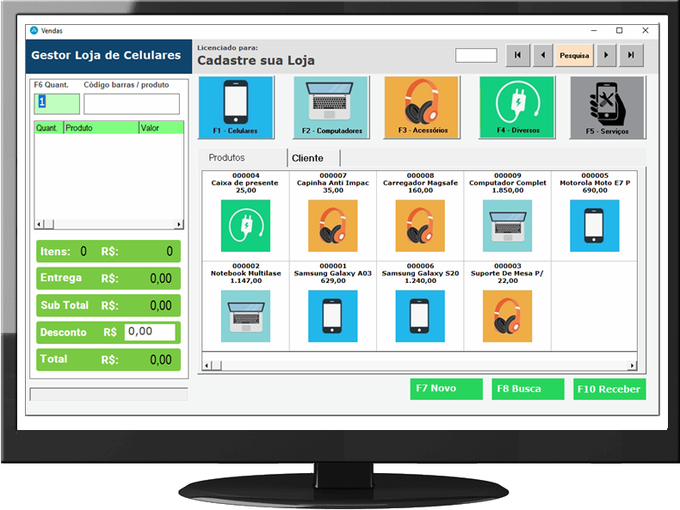Switch to the Cliente tab
This screenshot has height=510, width=680.
tap(308, 158)
